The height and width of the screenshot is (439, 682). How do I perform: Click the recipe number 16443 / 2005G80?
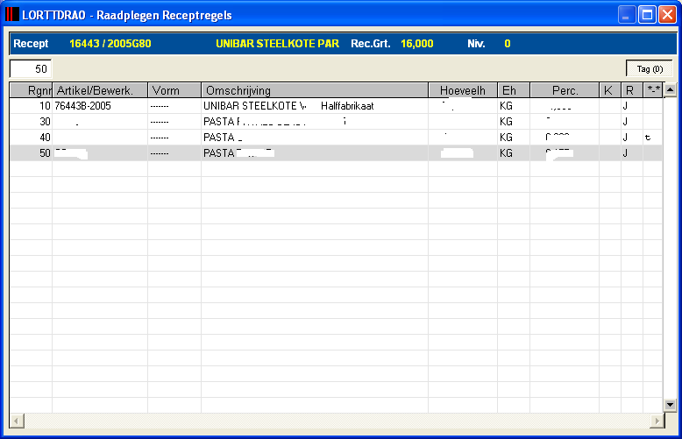tap(110, 44)
